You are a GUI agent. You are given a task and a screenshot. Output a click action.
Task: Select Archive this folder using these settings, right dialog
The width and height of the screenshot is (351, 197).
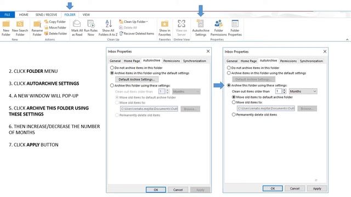pos(229,85)
